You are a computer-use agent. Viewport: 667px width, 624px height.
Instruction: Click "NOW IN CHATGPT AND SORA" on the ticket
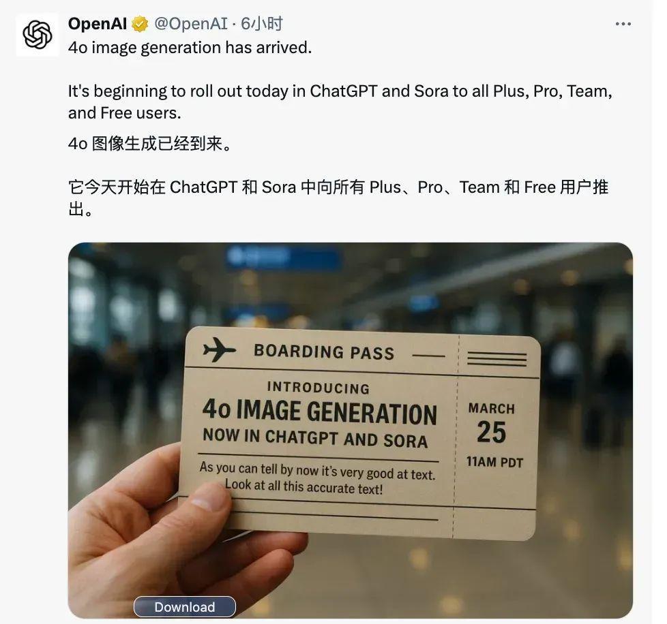(315, 438)
